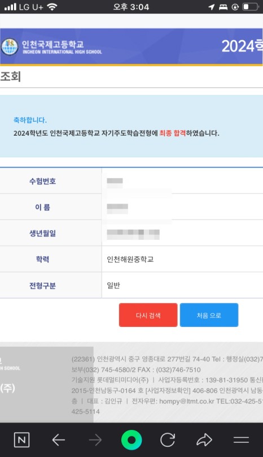Open the share arrow icon
This screenshot has height=457, width=263.
(204, 440)
